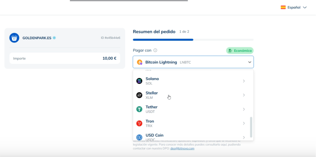Select Tether USDT from the list
Screen dimensions: 316x157
pos(191,109)
